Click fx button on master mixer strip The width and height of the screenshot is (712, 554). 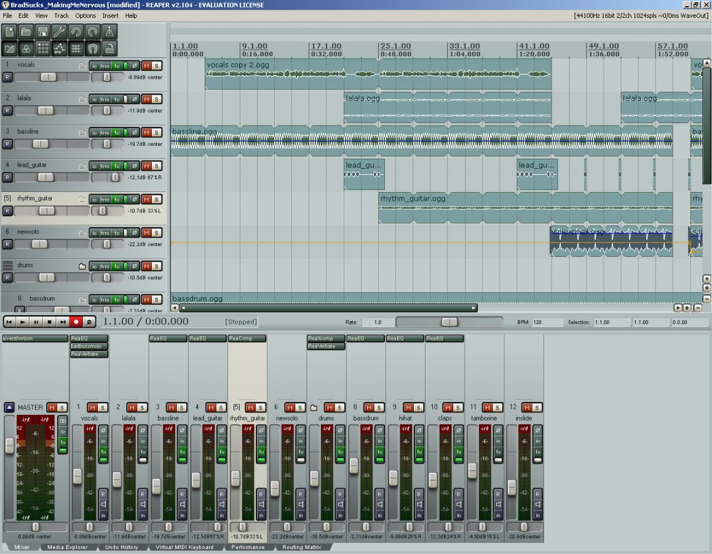[63, 442]
